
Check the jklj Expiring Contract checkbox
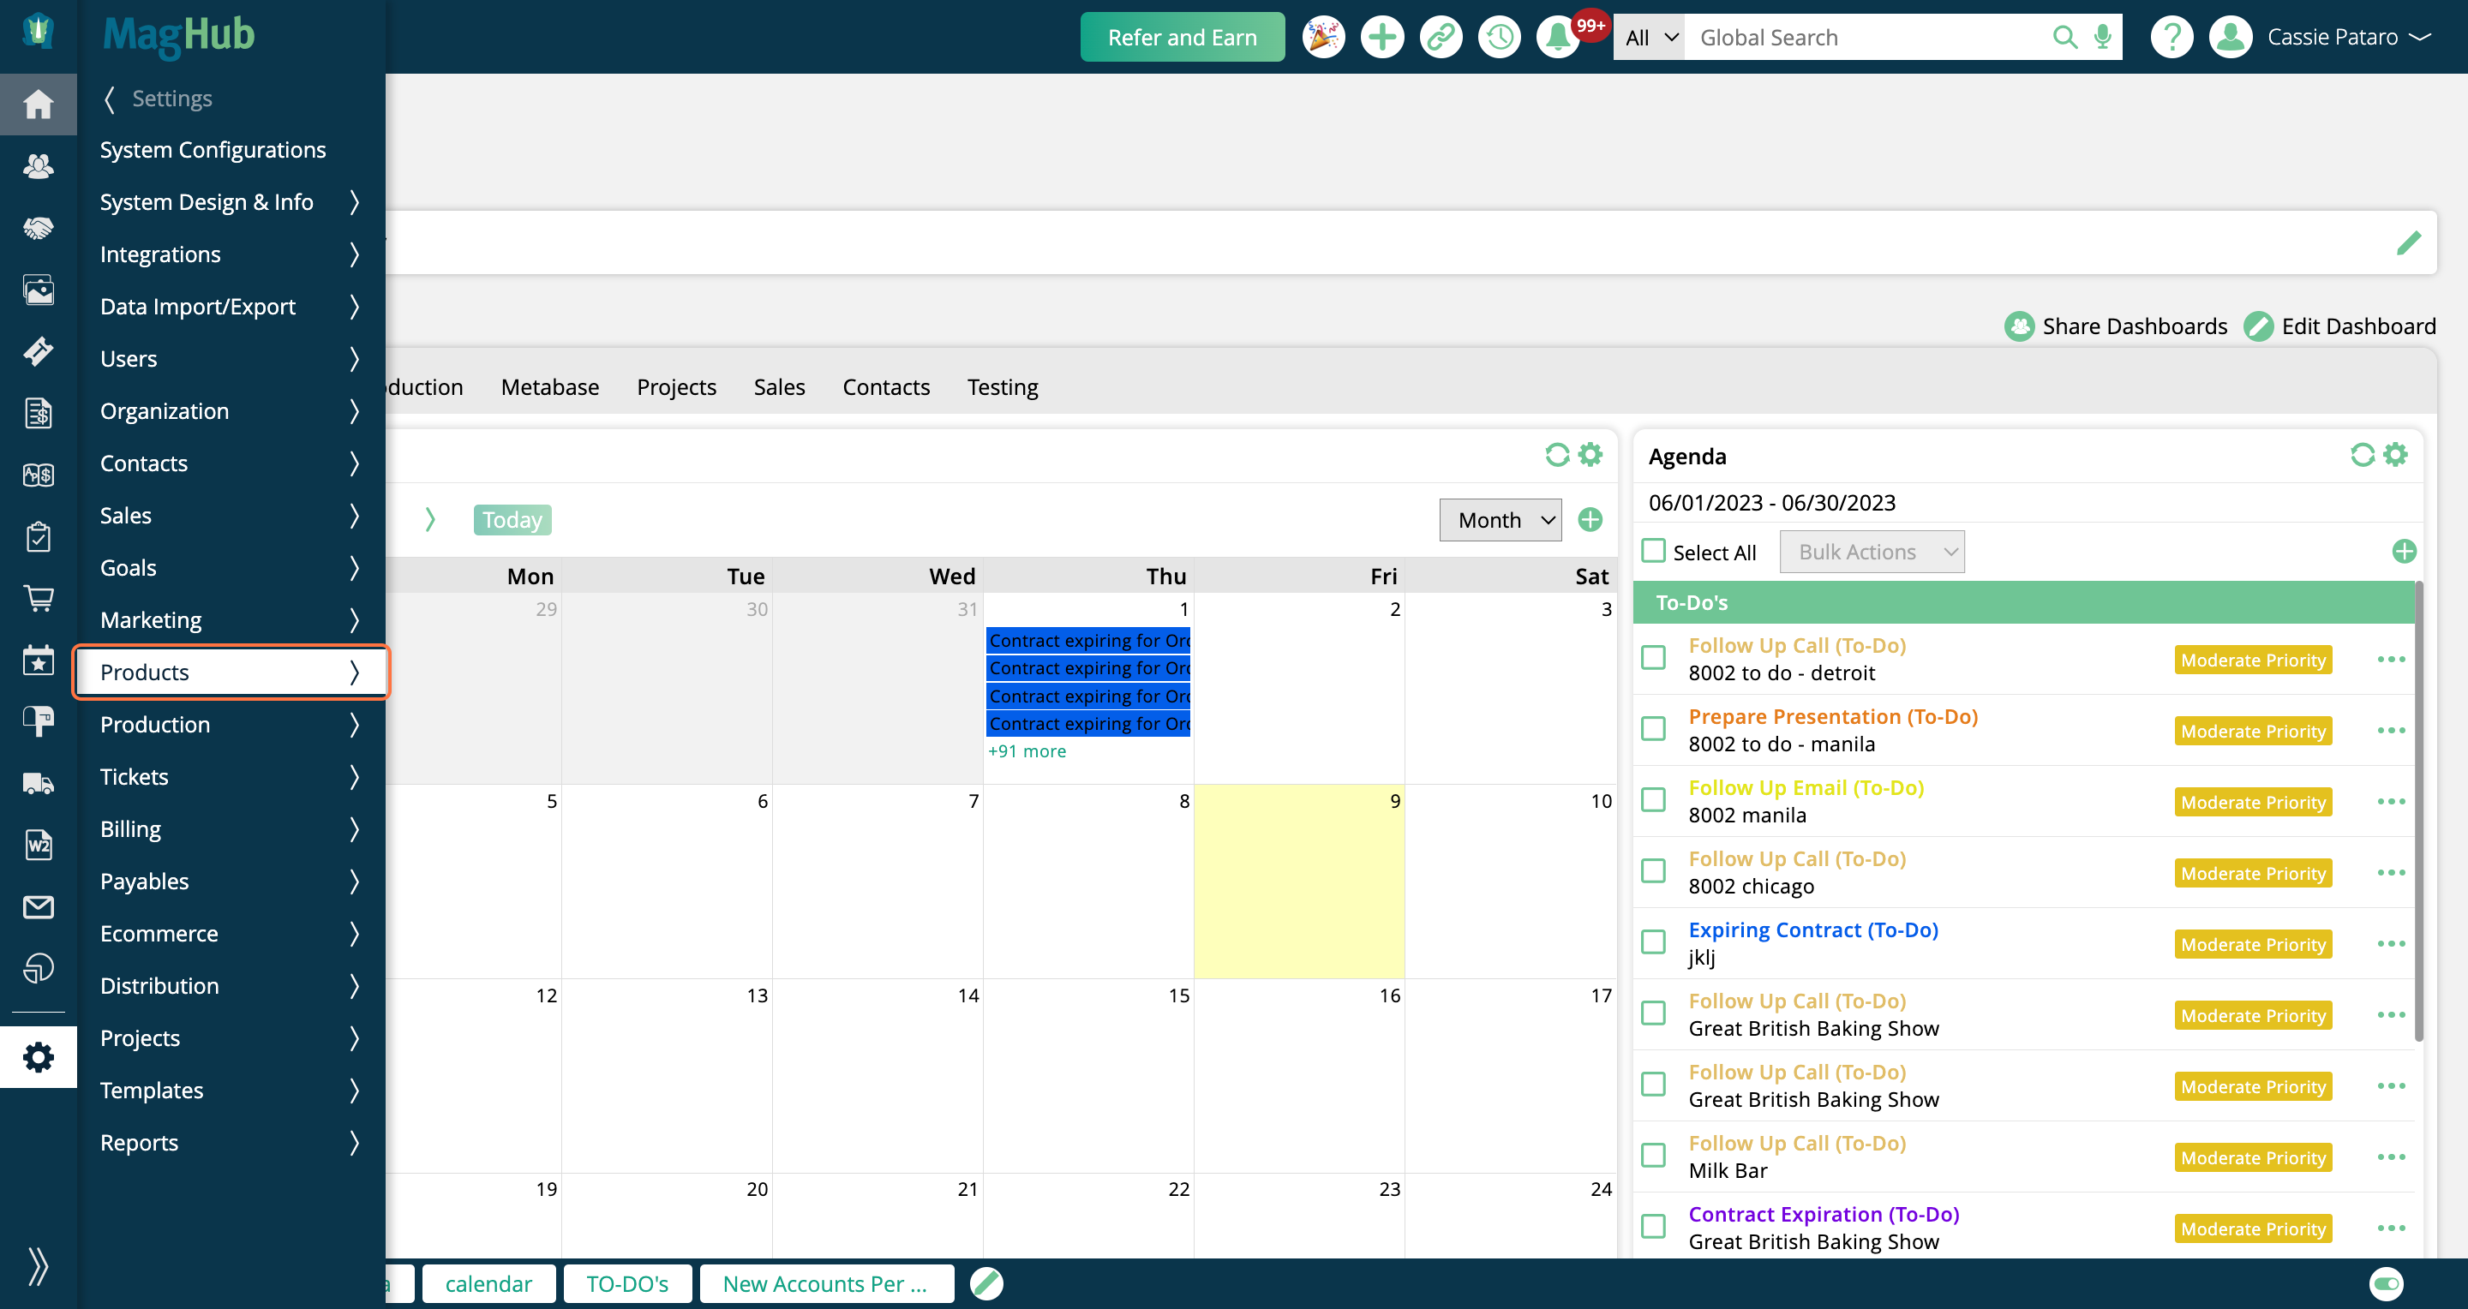click(x=1654, y=942)
